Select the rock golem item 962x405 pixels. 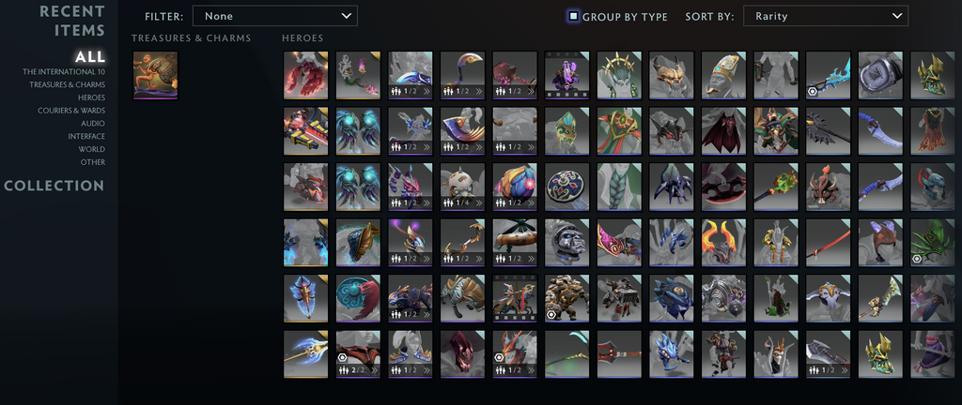[566, 298]
